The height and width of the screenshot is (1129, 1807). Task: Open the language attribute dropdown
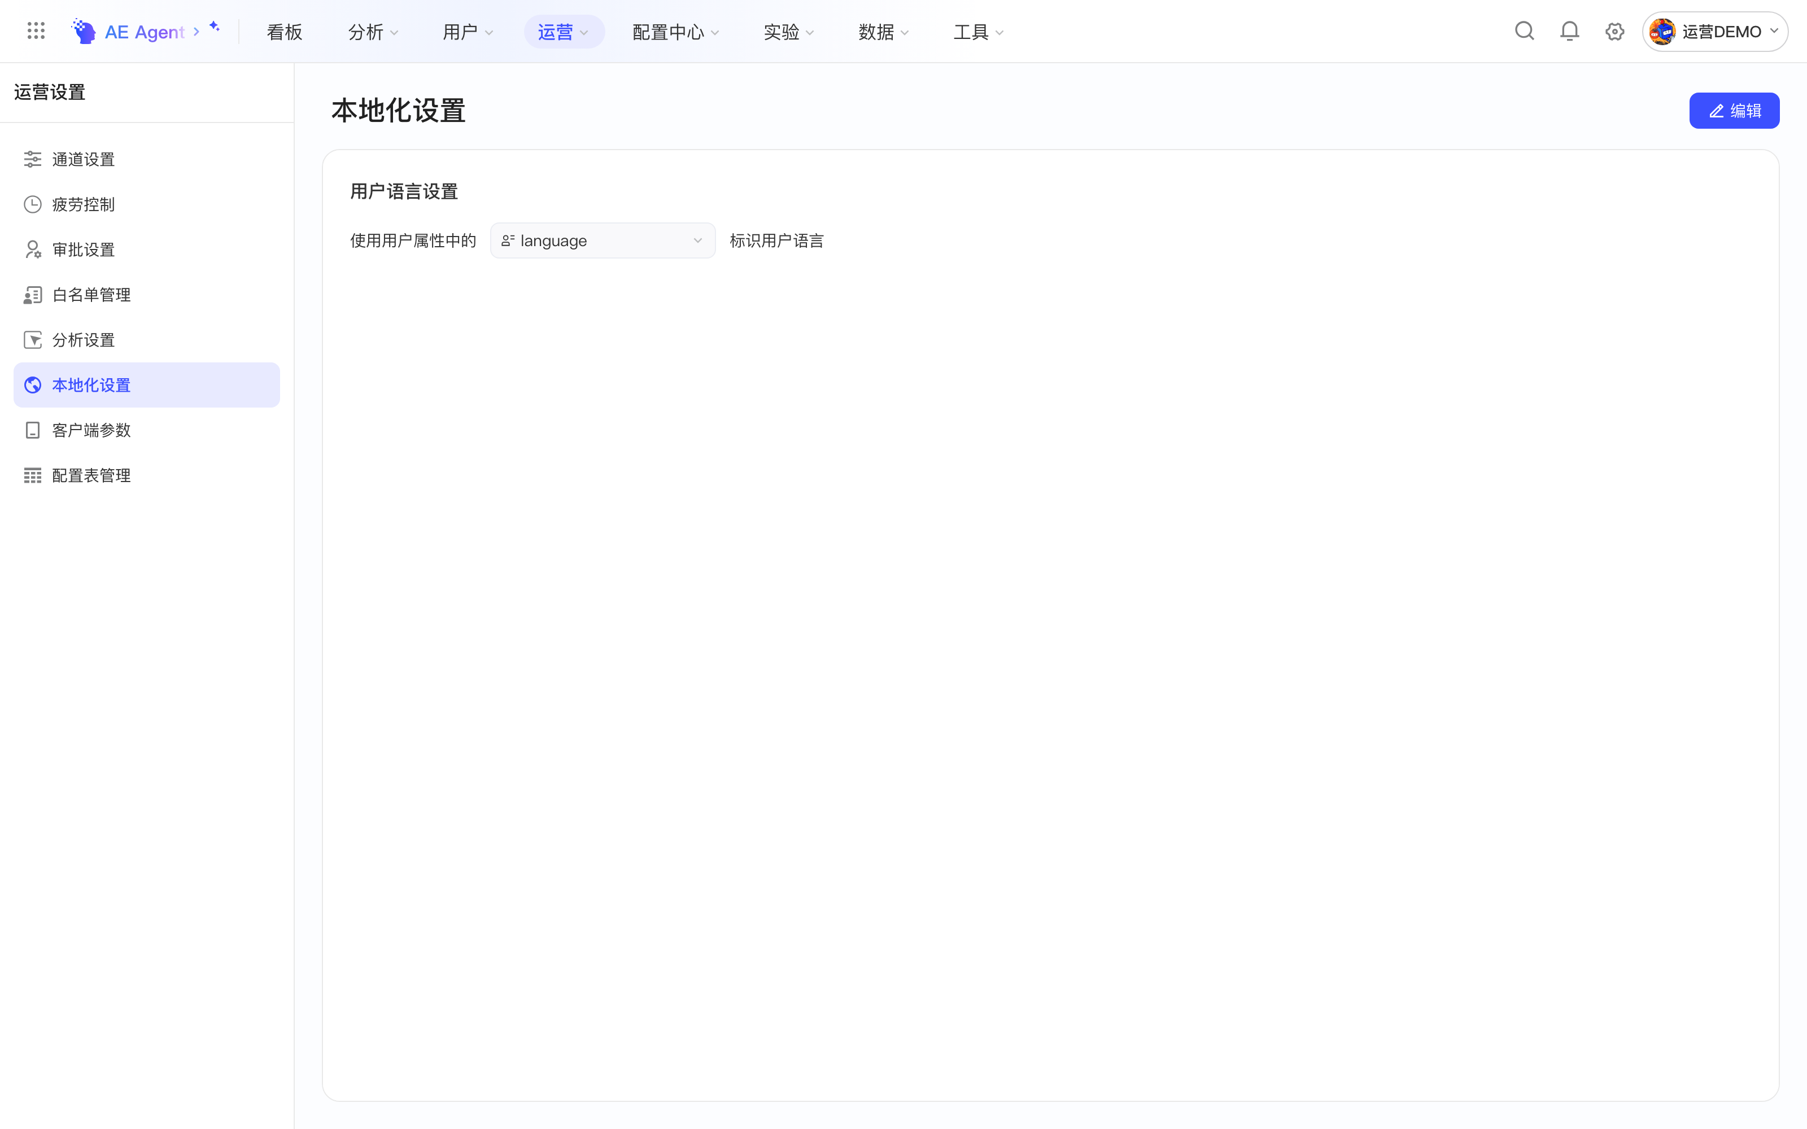click(x=603, y=240)
